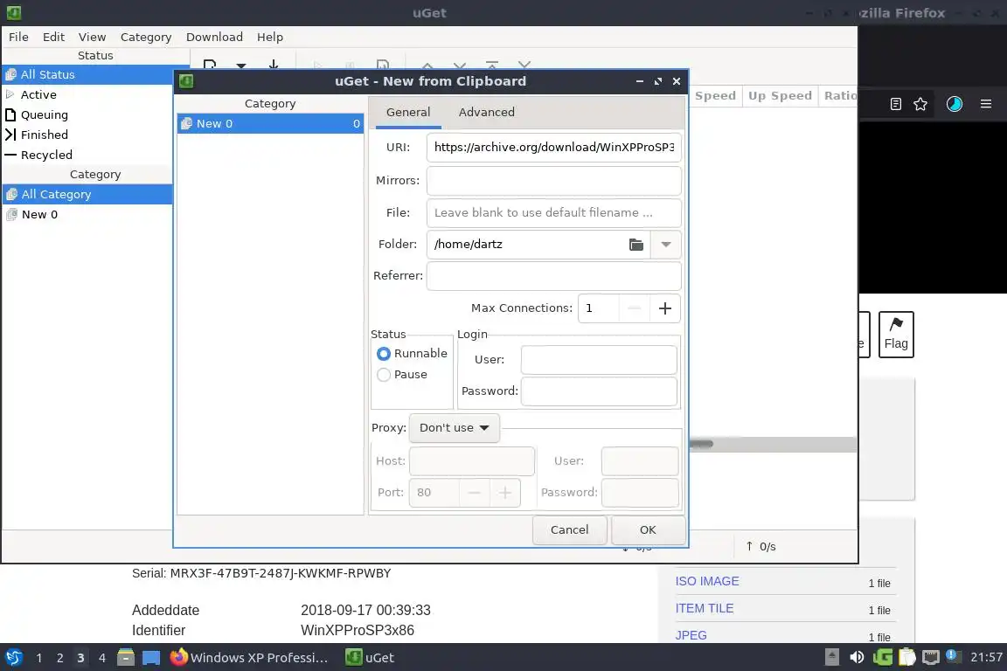Open ISO IMAGE download link

click(x=706, y=581)
